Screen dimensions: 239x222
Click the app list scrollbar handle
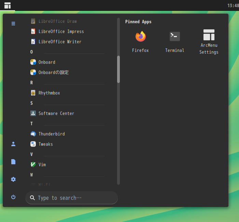(118, 69)
